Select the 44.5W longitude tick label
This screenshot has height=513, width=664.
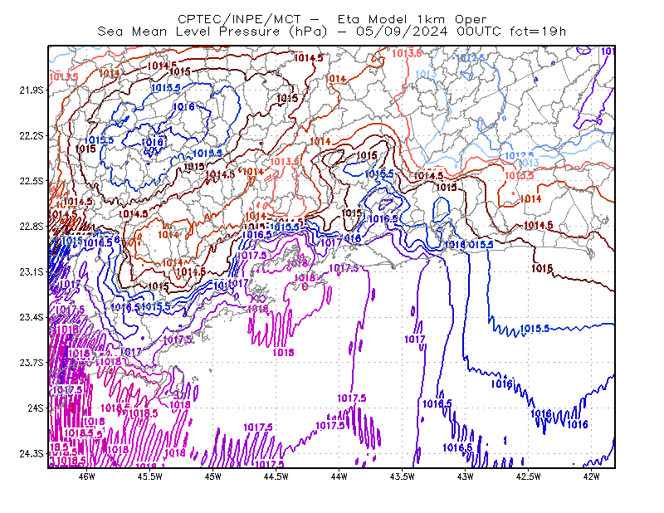click(x=276, y=476)
